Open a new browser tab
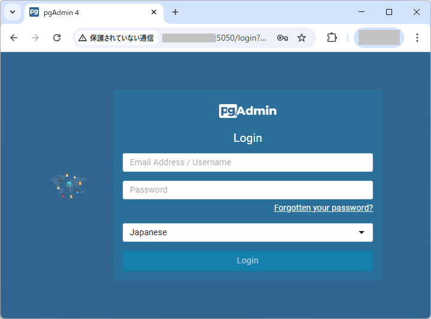Screen dimensions: 431x319 pyautogui.click(x=175, y=12)
